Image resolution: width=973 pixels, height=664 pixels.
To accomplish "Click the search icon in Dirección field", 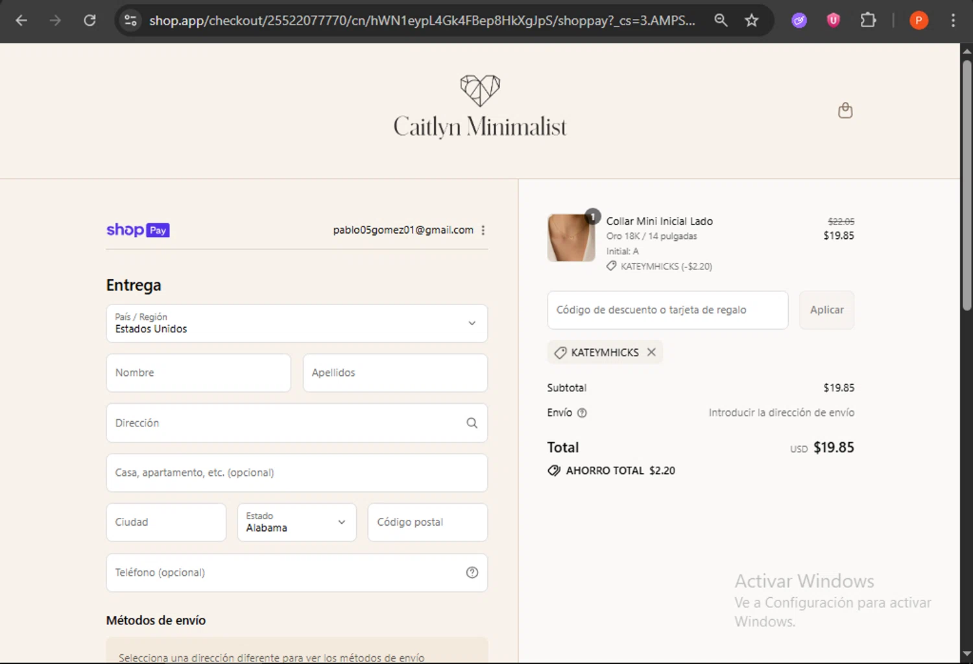I will click(x=472, y=423).
